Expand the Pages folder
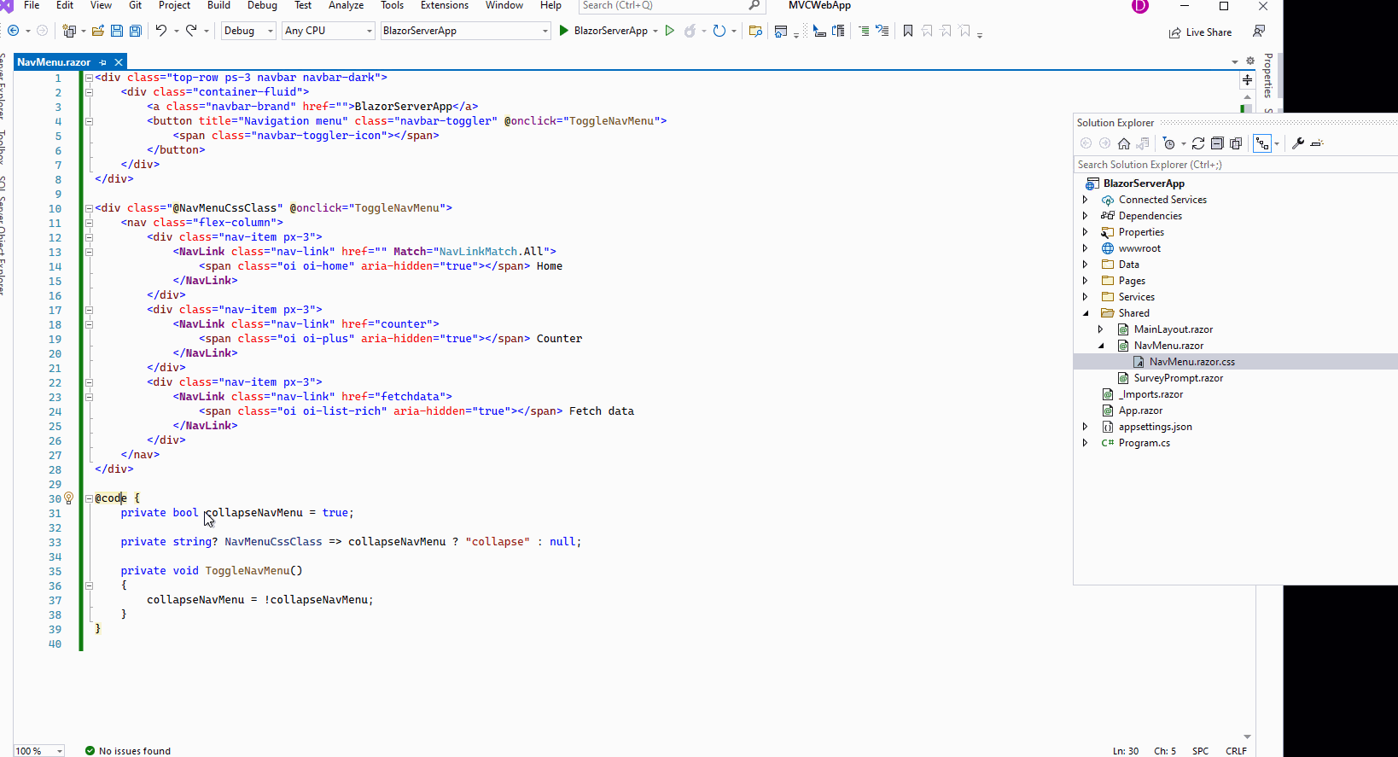Screen dimensions: 1398x757 click(x=1086, y=281)
